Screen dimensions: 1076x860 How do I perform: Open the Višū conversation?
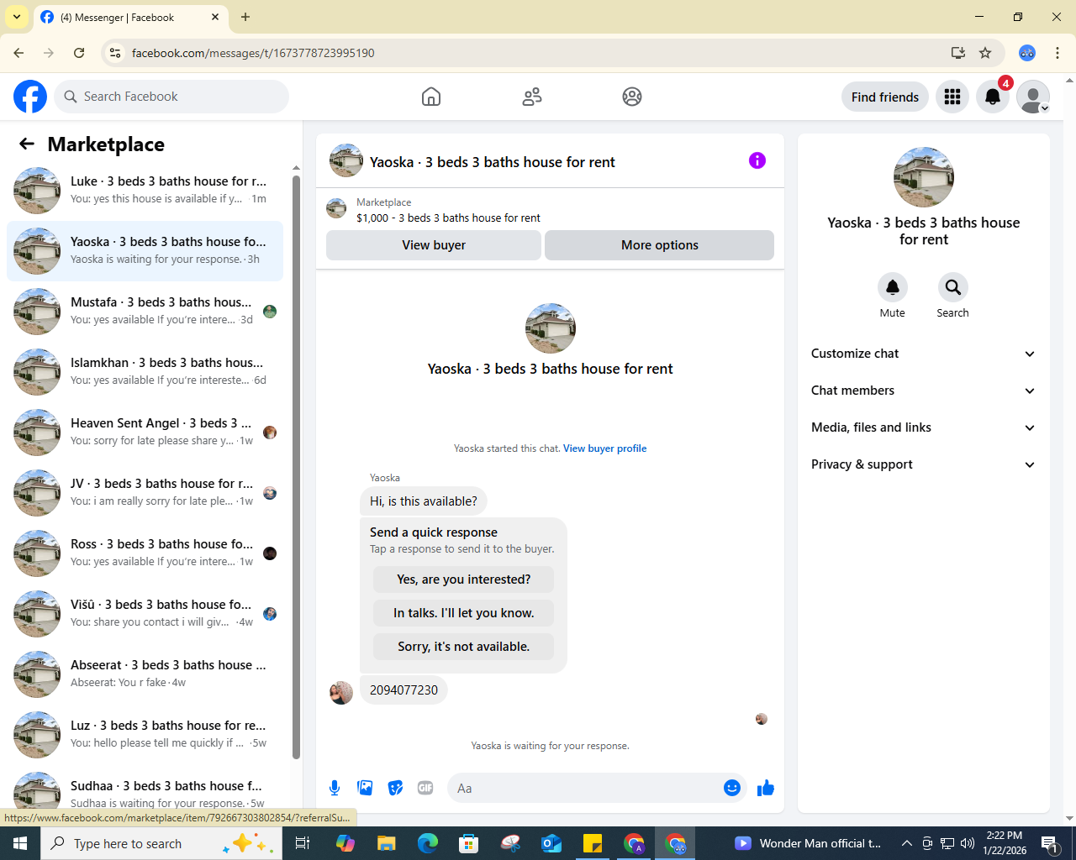click(145, 614)
